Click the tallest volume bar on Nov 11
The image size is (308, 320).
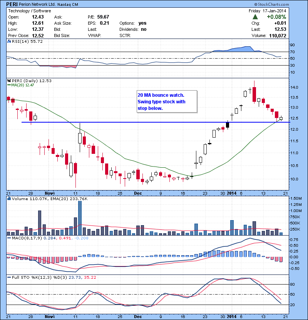click(x=80, y=218)
